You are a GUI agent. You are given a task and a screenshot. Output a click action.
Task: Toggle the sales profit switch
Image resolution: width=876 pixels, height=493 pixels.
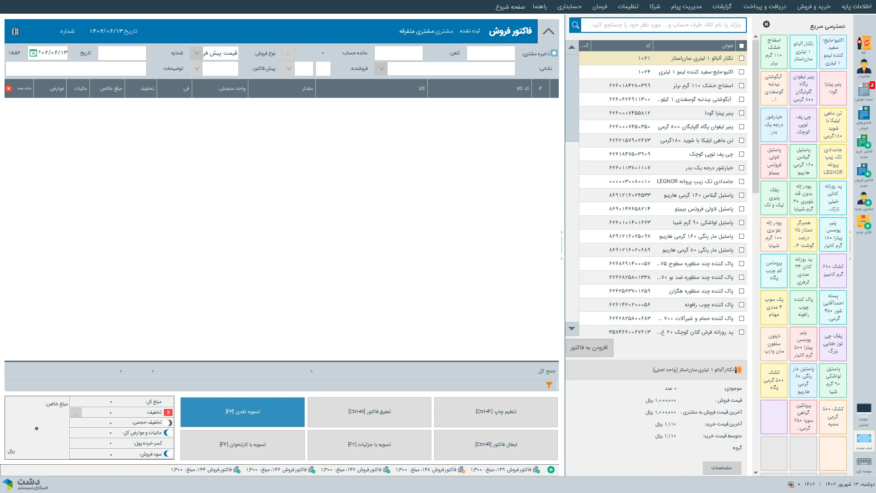pyautogui.click(x=167, y=454)
